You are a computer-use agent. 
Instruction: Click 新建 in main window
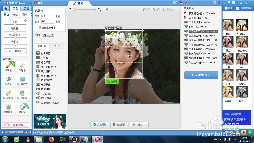click(229, 8)
